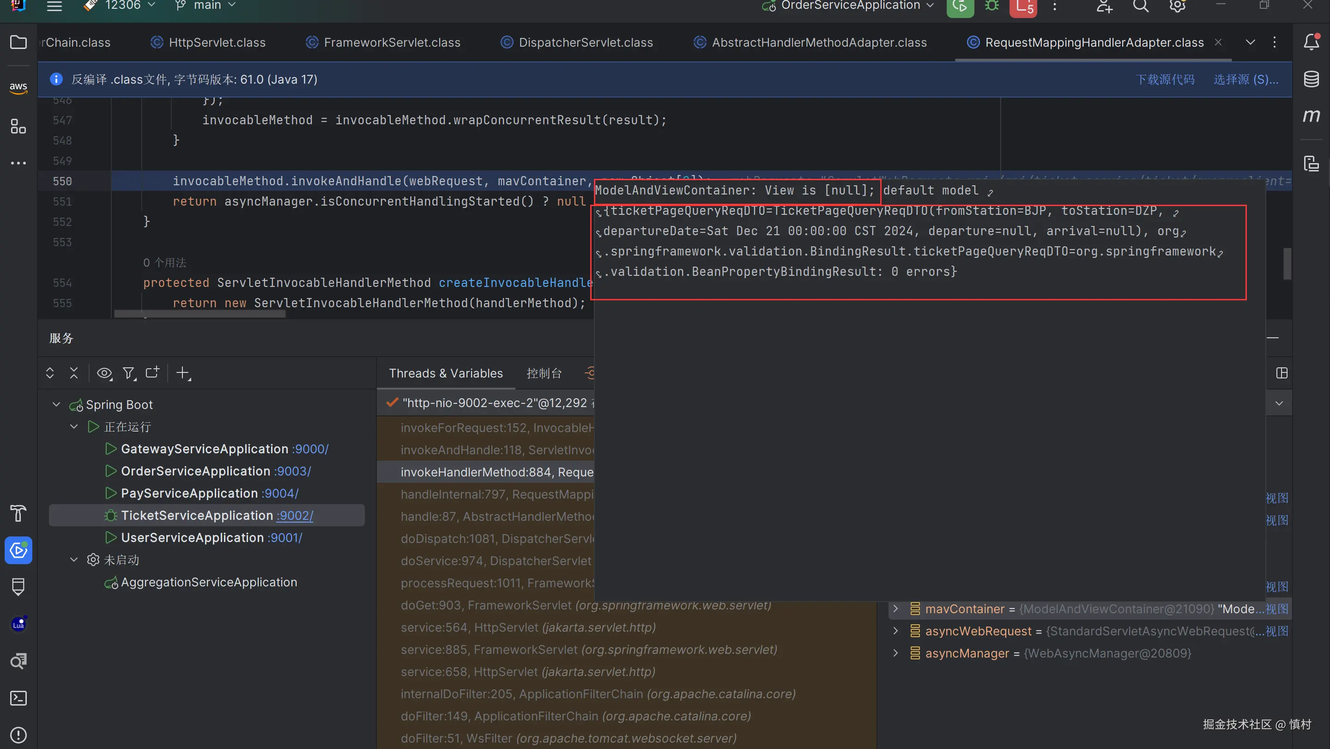
Task: Open the Terminal tool window icon
Action: pos(18,698)
